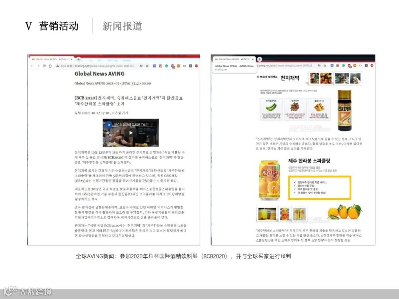Click '제주 한라봉 스파클링' heading
The width and height of the screenshot is (399, 299).
point(309,161)
